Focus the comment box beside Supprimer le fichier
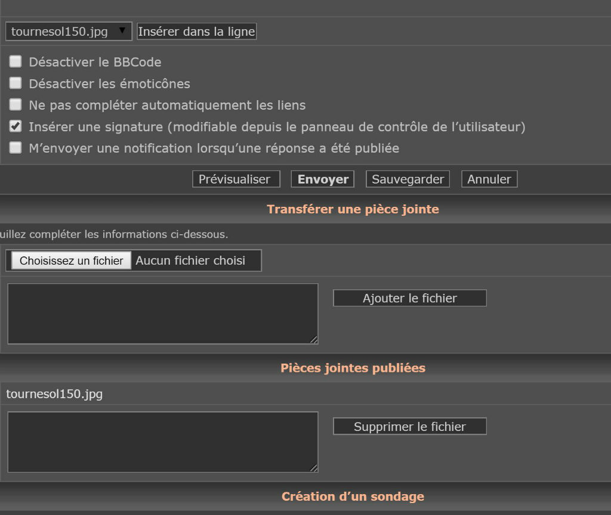This screenshot has width=611, height=515. point(162,442)
